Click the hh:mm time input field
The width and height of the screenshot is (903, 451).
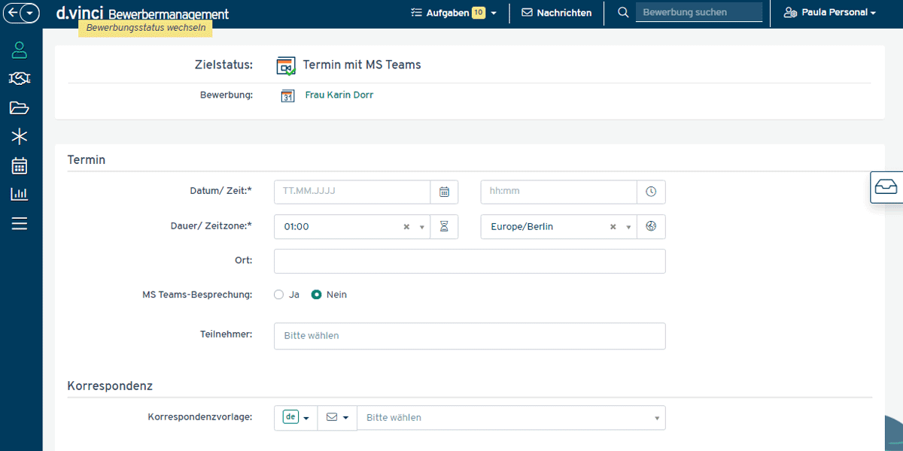(559, 192)
